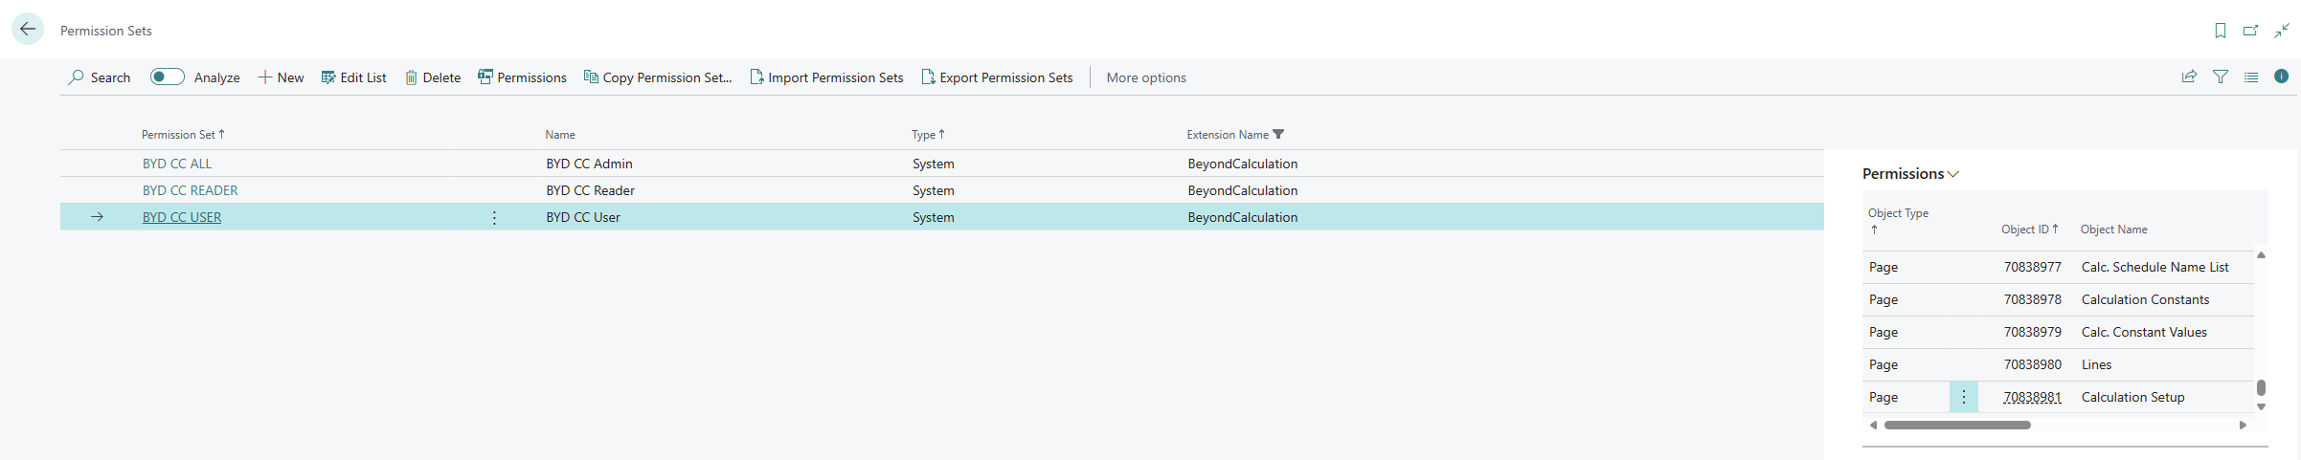The width and height of the screenshot is (2301, 460).
Task: Click the list view layout icon
Action: [x=2251, y=77]
